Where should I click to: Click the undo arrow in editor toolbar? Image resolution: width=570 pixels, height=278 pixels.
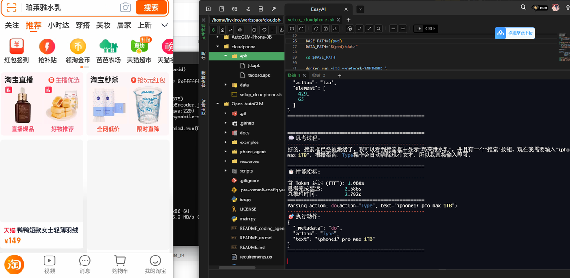(292, 29)
